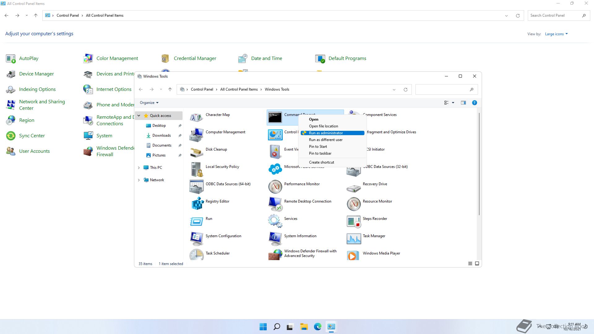
Task: Open the Organize dropdown menu
Action: 149,103
